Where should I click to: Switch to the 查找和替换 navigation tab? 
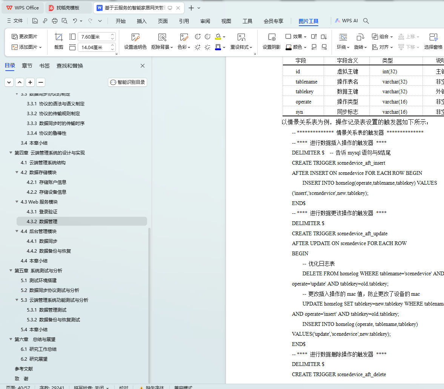[70, 66]
